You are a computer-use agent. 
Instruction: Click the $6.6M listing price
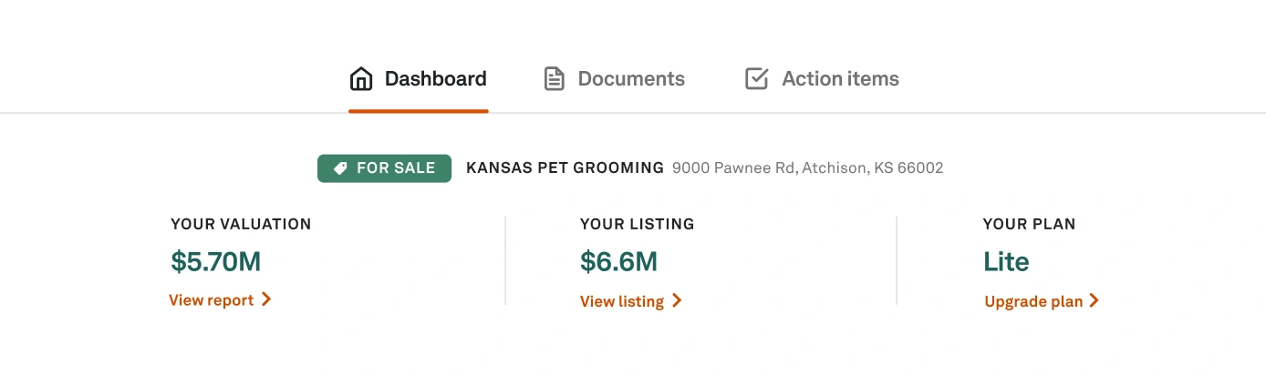pos(618,262)
